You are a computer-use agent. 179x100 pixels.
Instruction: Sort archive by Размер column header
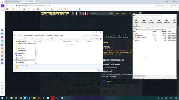tap(154, 31)
